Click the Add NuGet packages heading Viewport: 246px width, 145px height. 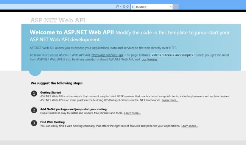tap(73, 109)
